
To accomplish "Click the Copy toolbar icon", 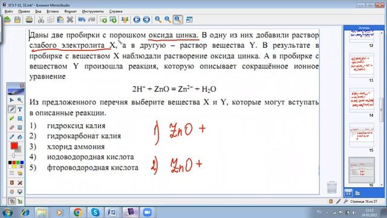I will point(51,19).
